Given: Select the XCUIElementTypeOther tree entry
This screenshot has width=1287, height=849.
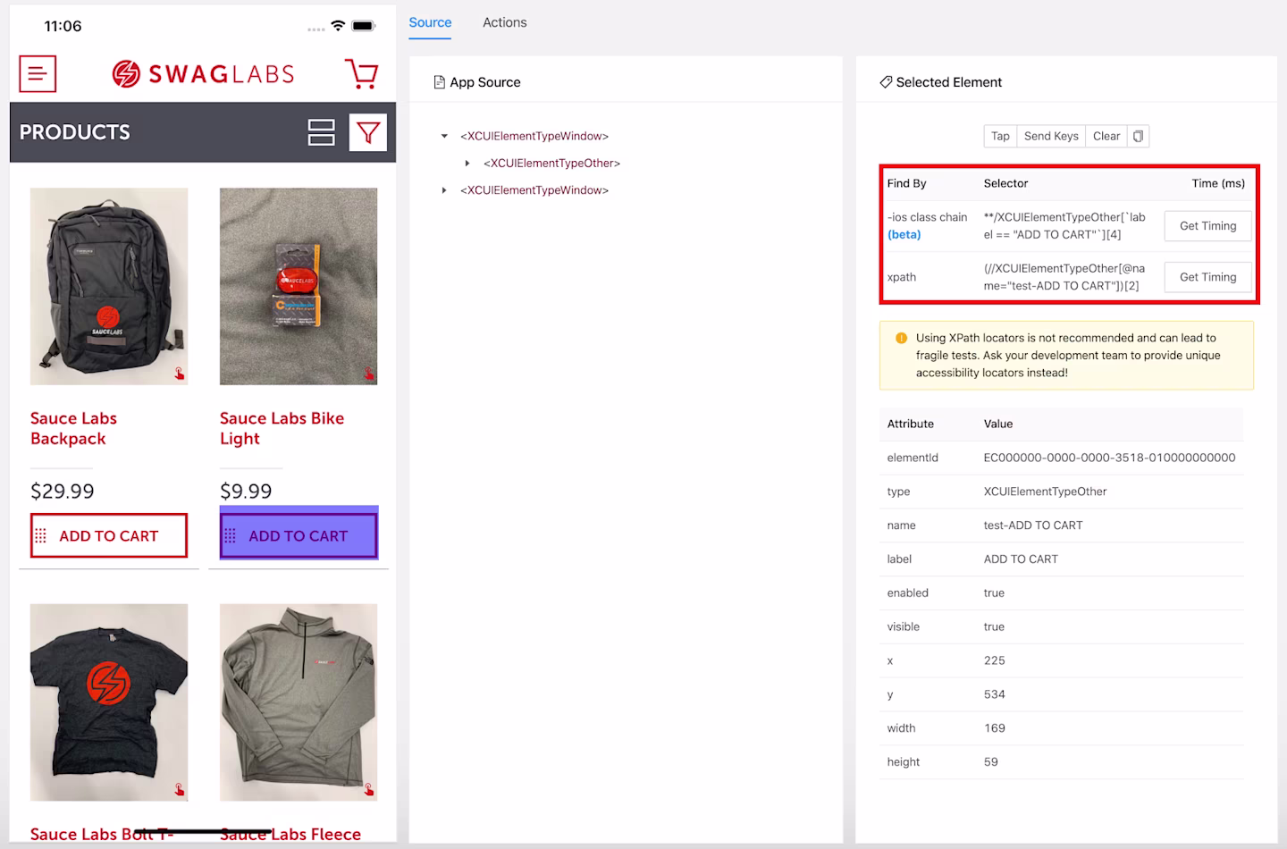Looking at the screenshot, I should [552, 164].
